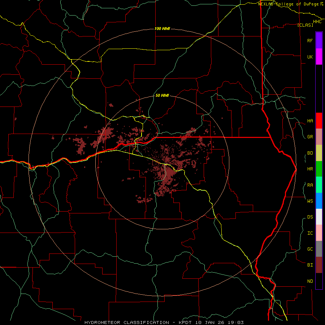Viewport: 325px width, 325px height.
Task: Click the RA light green legend swatch
Action: point(319,185)
